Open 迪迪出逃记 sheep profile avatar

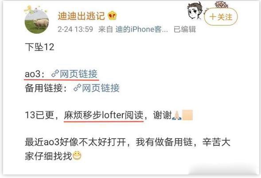[37, 22]
